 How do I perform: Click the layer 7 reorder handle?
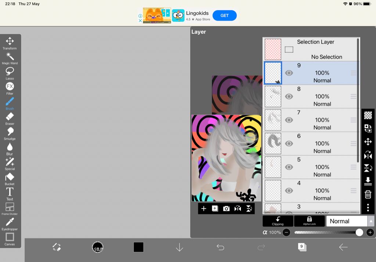click(x=353, y=120)
